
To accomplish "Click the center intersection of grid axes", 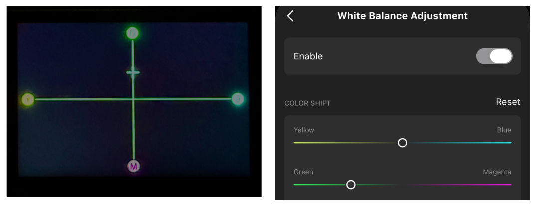I will coord(133,99).
